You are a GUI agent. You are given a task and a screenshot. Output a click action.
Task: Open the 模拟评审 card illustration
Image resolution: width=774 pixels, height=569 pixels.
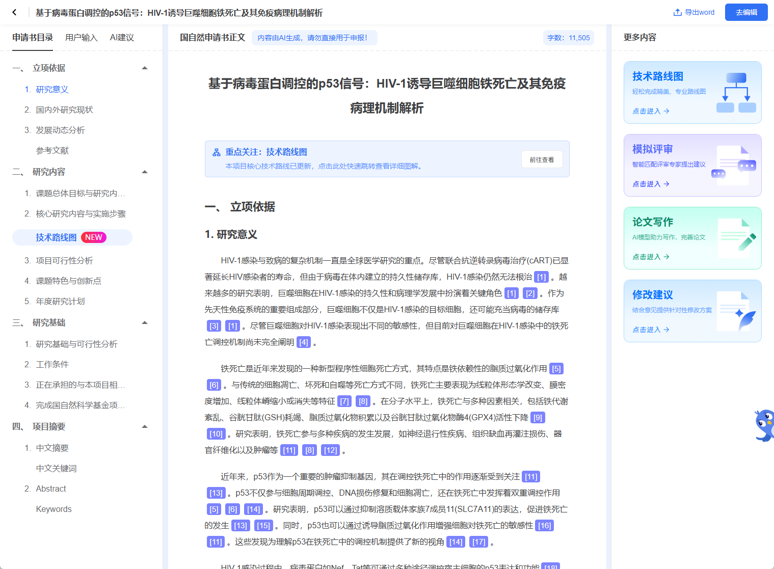pyautogui.click(x=734, y=165)
